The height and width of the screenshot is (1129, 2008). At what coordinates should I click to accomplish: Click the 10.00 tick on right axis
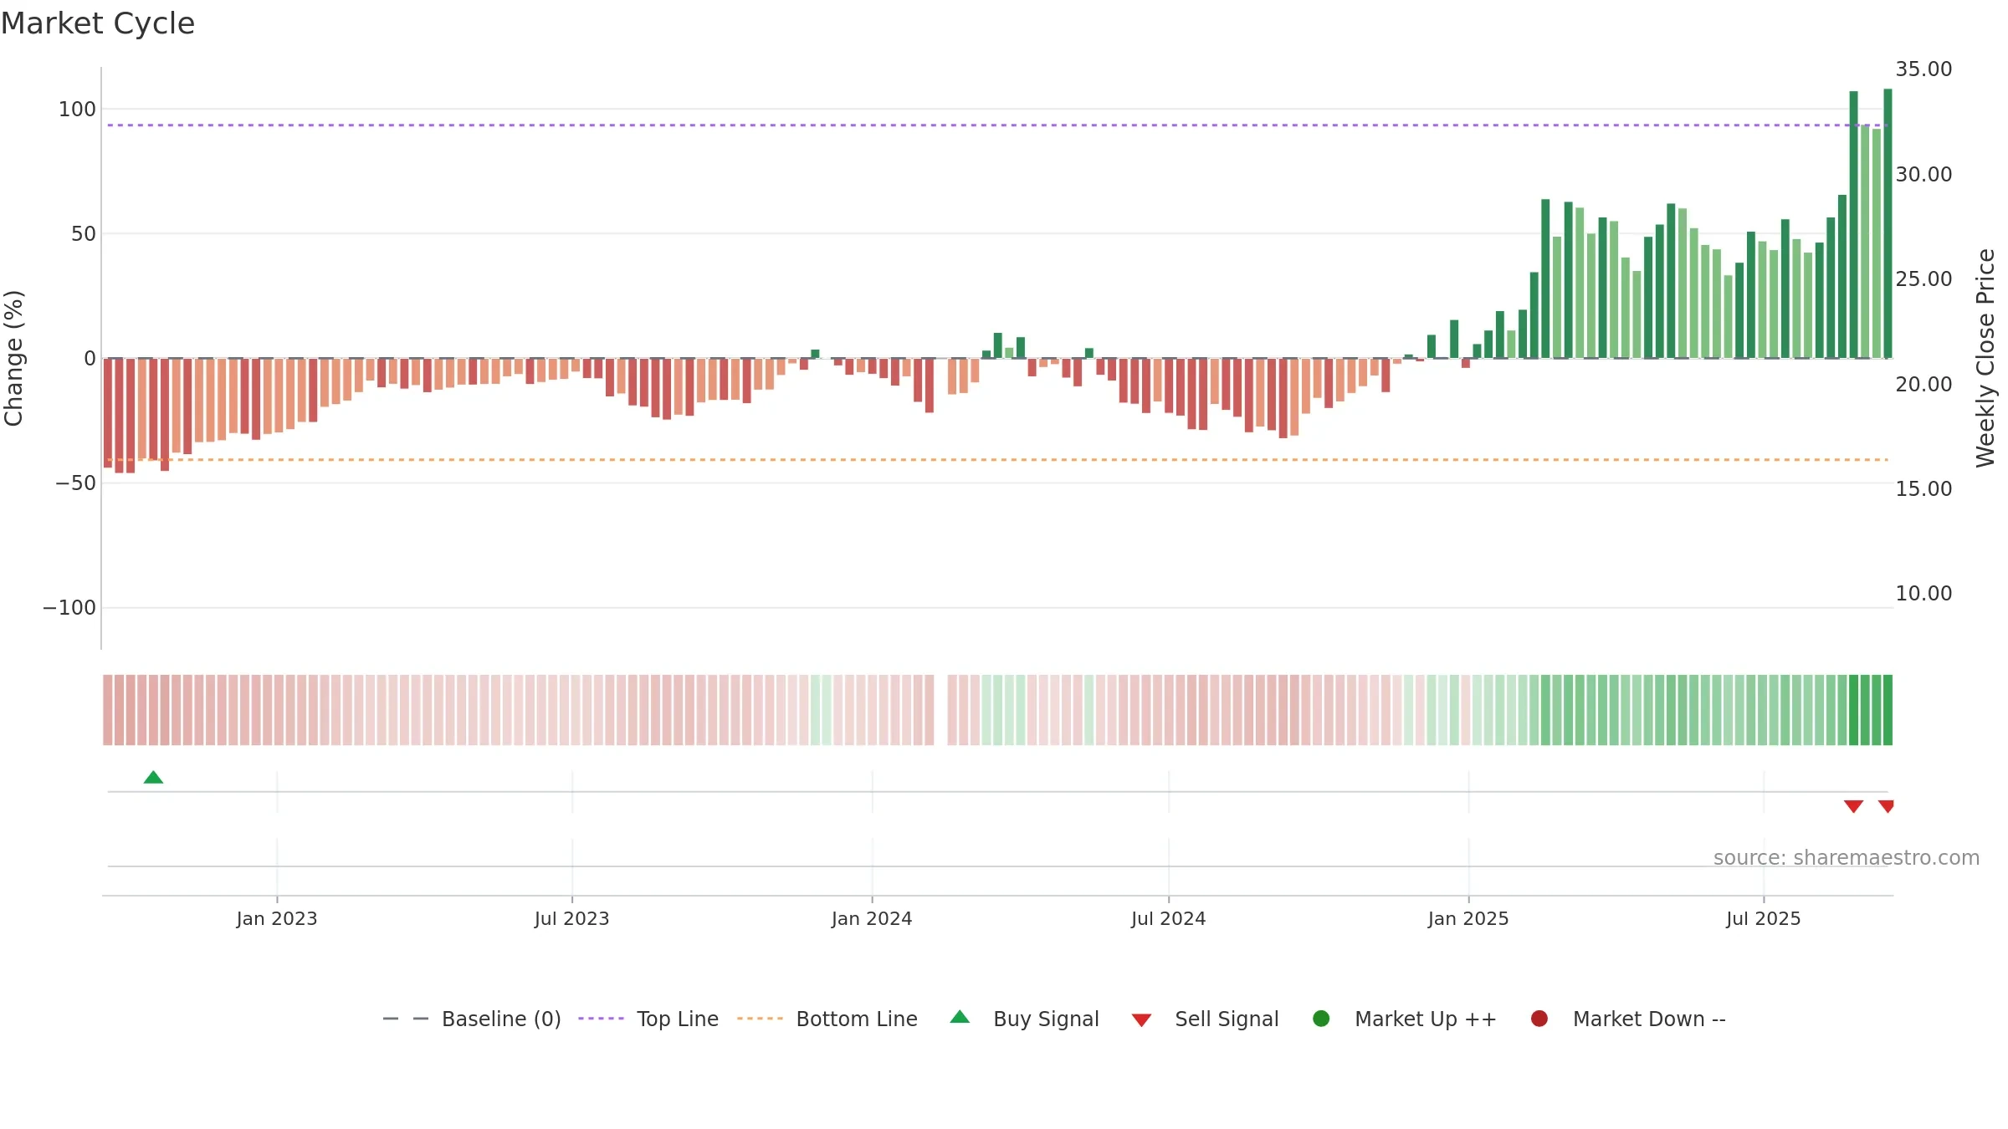[x=1923, y=594]
